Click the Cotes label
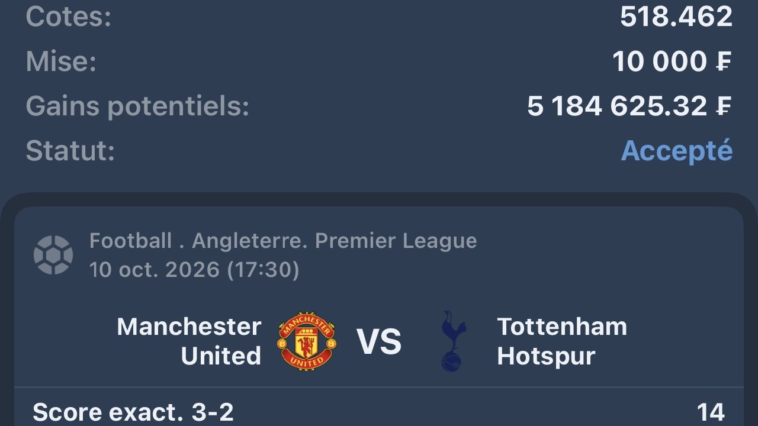The height and width of the screenshot is (426, 758). (x=68, y=17)
